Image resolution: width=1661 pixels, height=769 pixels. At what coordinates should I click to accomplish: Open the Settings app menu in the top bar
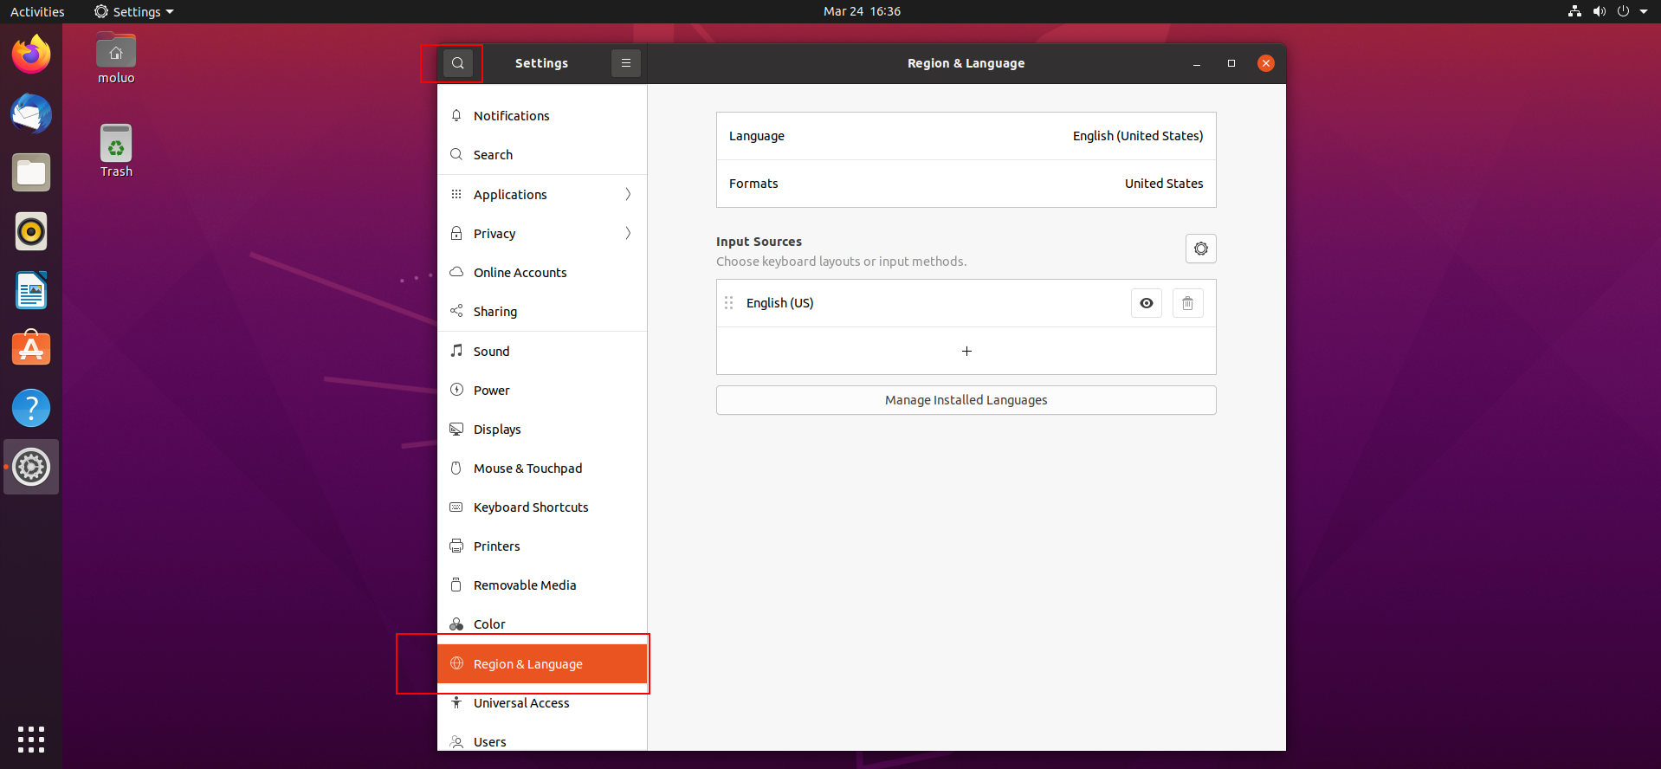click(134, 11)
